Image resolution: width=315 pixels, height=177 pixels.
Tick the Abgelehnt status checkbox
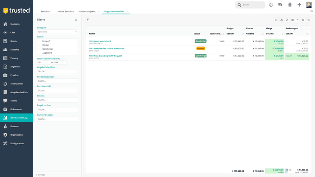pos(40,53)
